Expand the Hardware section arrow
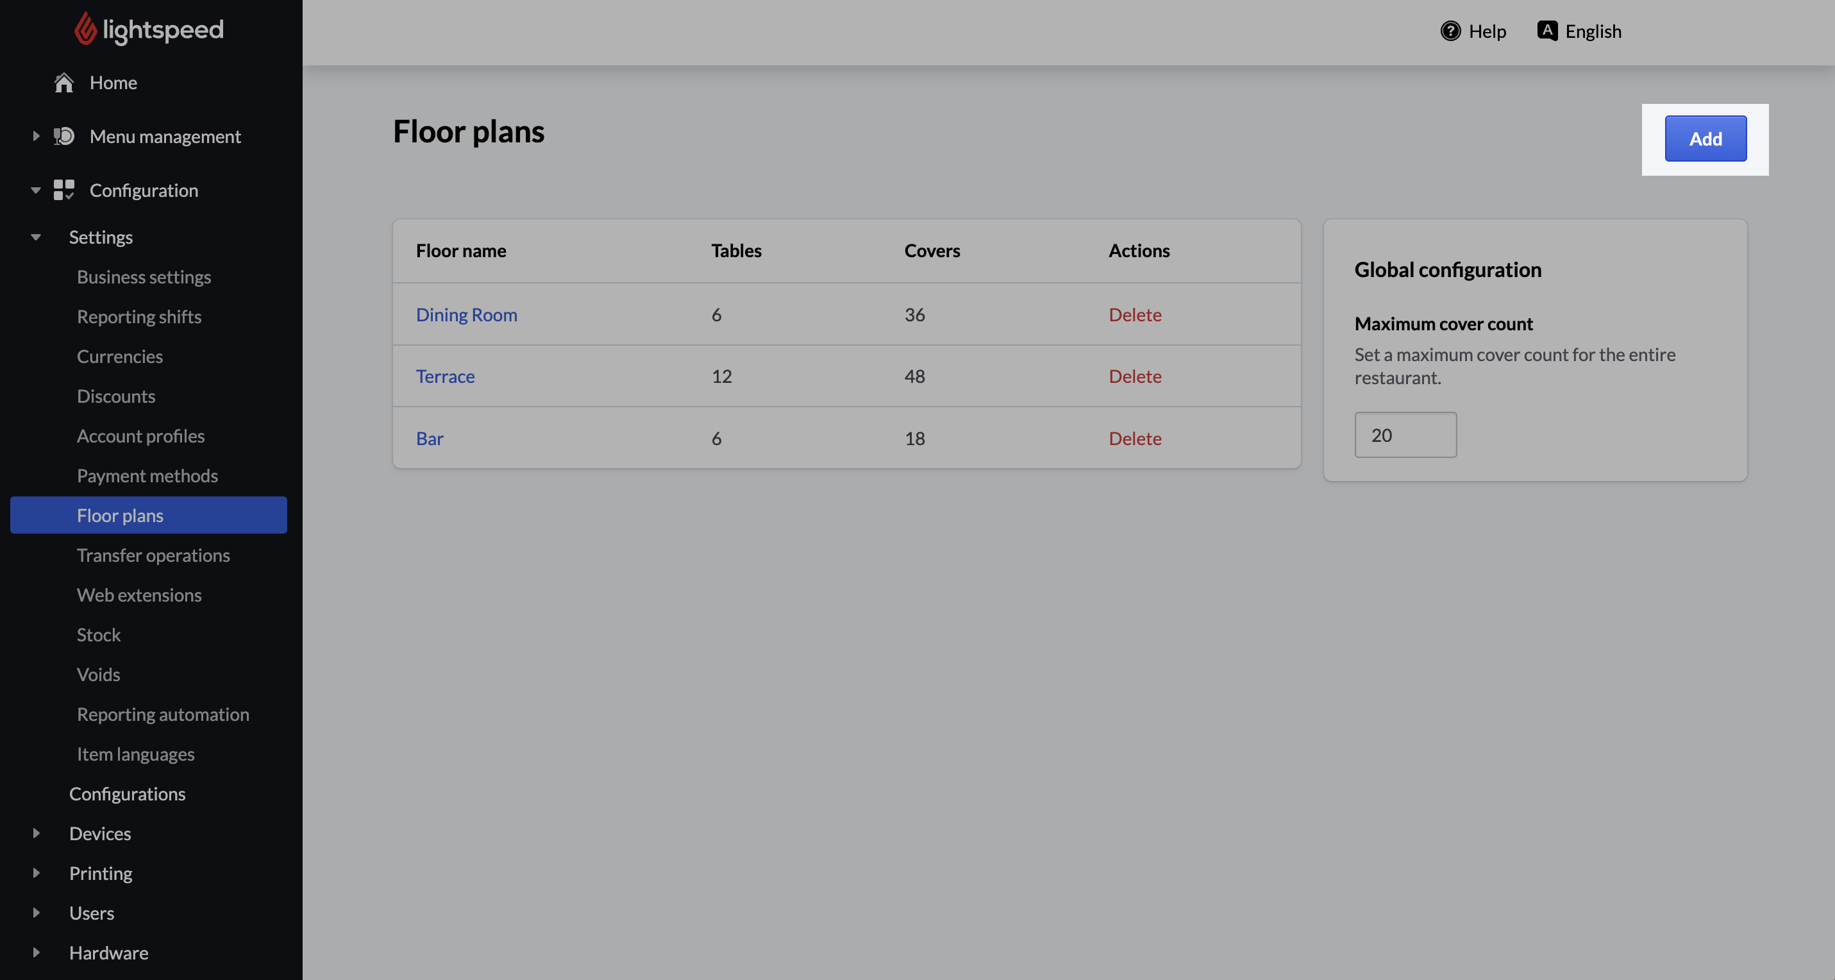The height and width of the screenshot is (980, 1835). [x=36, y=952]
